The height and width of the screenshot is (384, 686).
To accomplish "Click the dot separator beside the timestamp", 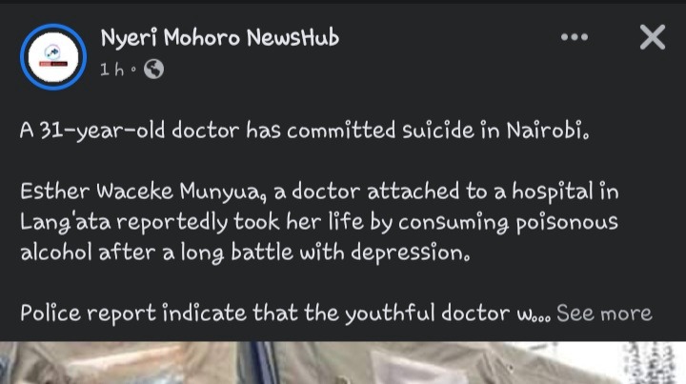I will [134, 69].
